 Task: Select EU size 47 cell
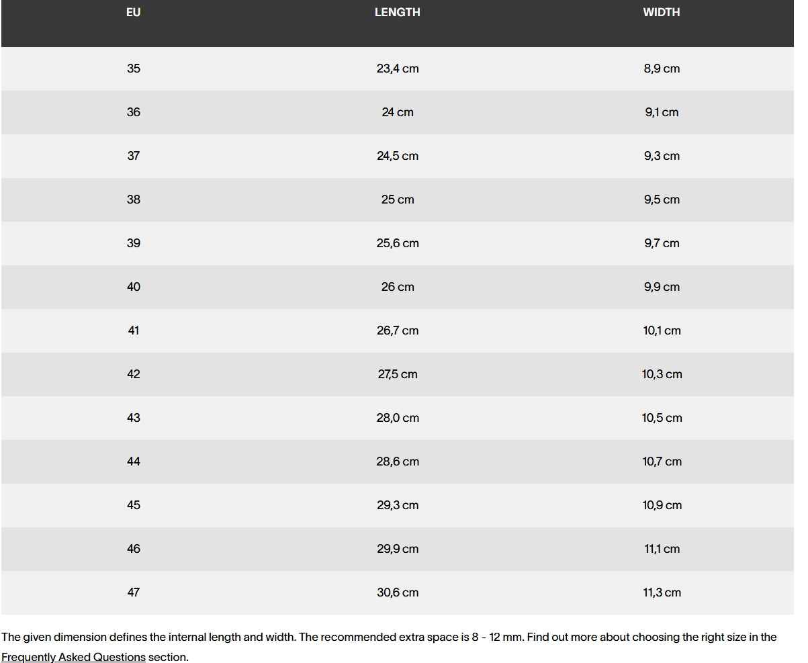134,592
